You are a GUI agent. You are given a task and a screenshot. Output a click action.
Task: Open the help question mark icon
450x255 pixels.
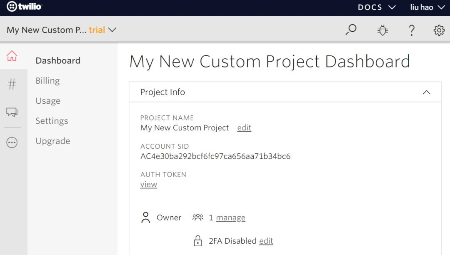[412, 30]
